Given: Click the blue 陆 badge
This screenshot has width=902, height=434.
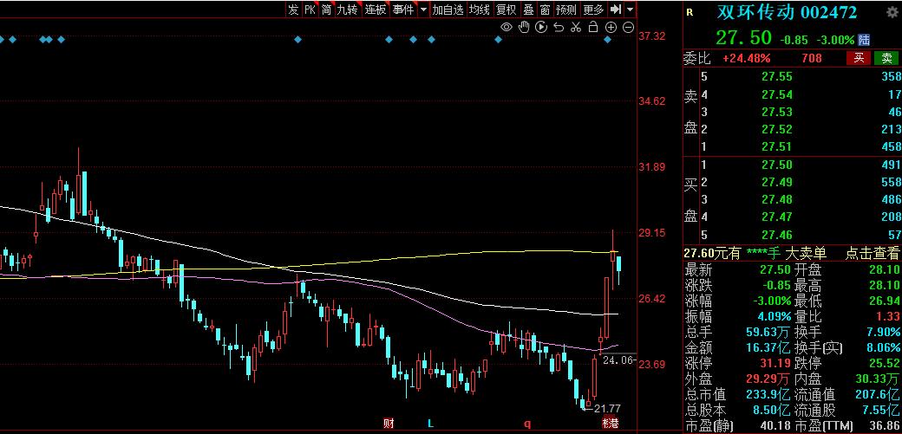Looking at the screenshot, I should coord(864,40).
